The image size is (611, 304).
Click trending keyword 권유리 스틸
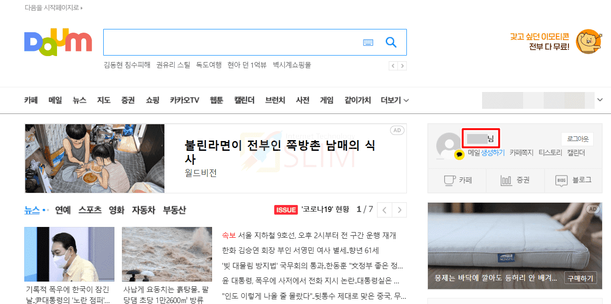pyautogui.click(x=173, y=65)
